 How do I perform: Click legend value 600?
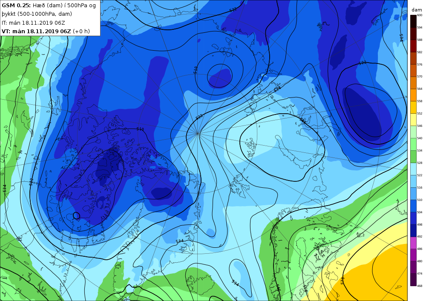(x=420, y=15)
